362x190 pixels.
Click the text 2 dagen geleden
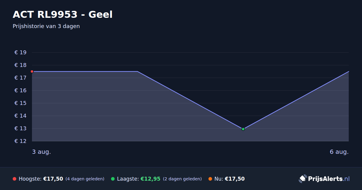[182, 179]
